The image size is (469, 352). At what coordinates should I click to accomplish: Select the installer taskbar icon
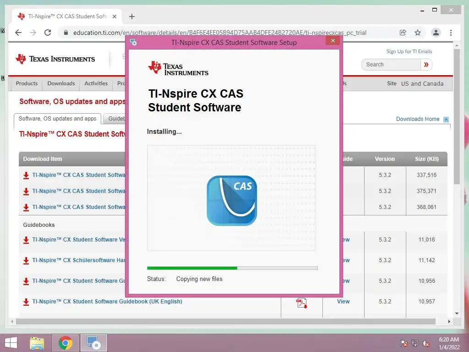click(94, 343)
